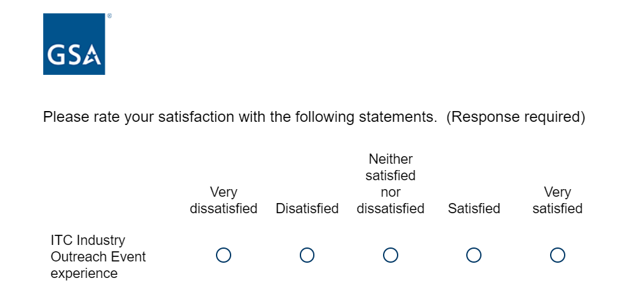
Task: Select the Very dissatisfied radio button
Action: point(224,255)
